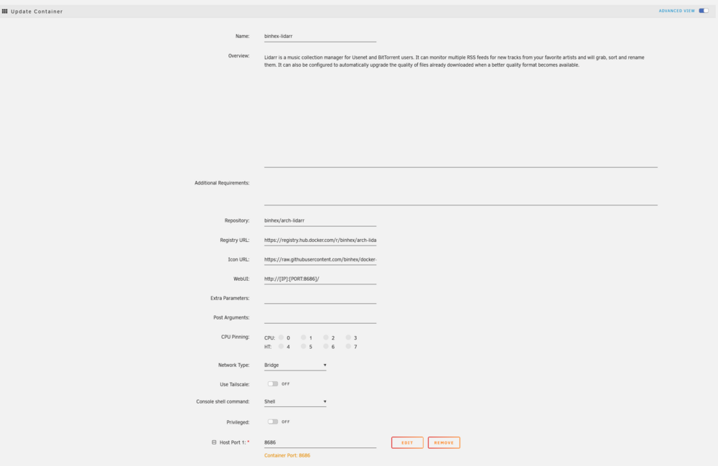
Task: Edit the Repository field
Action: pos(320,220)
